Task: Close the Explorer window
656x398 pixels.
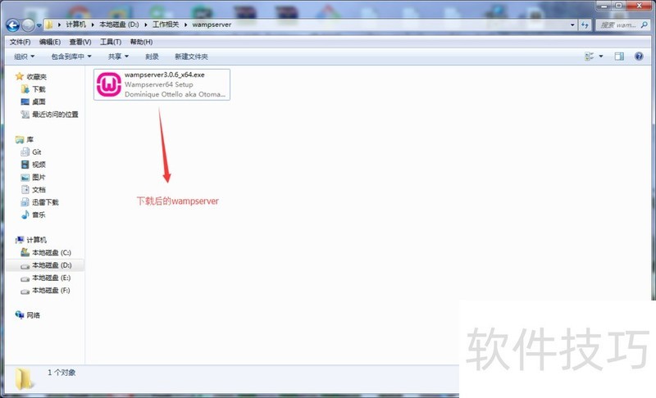Action: pyautogui.click(x=639, y=6)
